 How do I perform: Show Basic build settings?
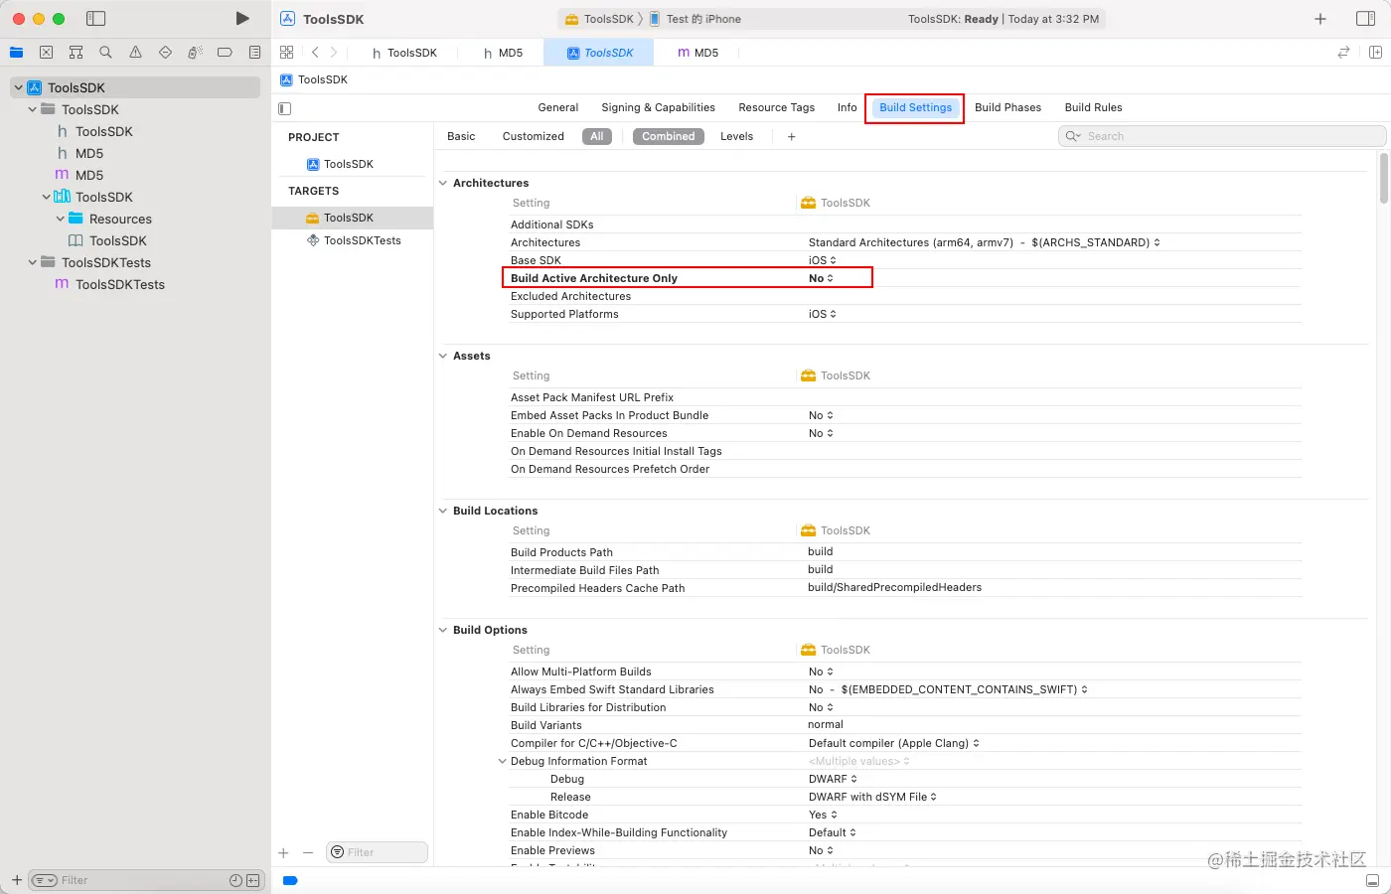click(x=461, y=137)
